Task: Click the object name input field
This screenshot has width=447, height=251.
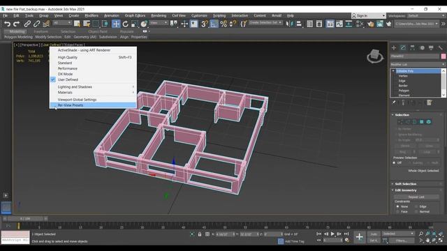Action: tap(415, 56)
